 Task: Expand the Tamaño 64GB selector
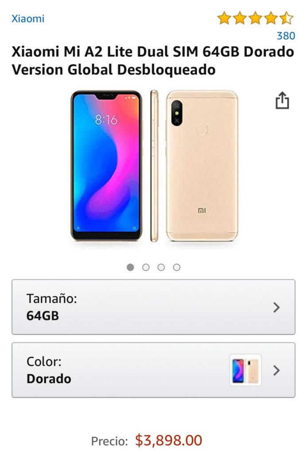pyautogui.click(x=153, y=307)
